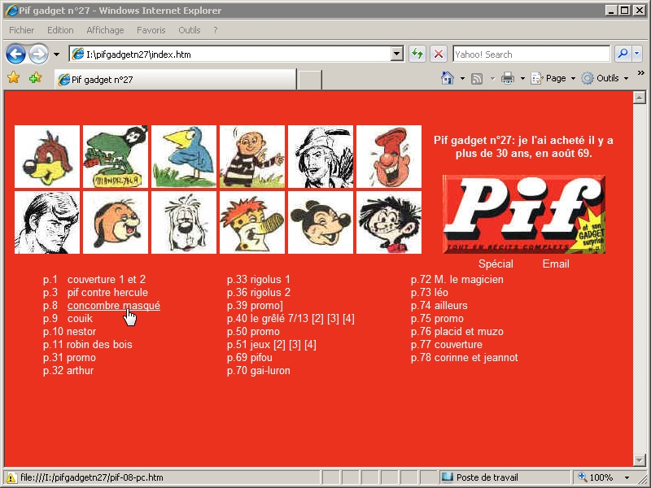The width and height of the screenshot is (651, 488).
Task: Open the Fichier menu
Action: point(22,30)
